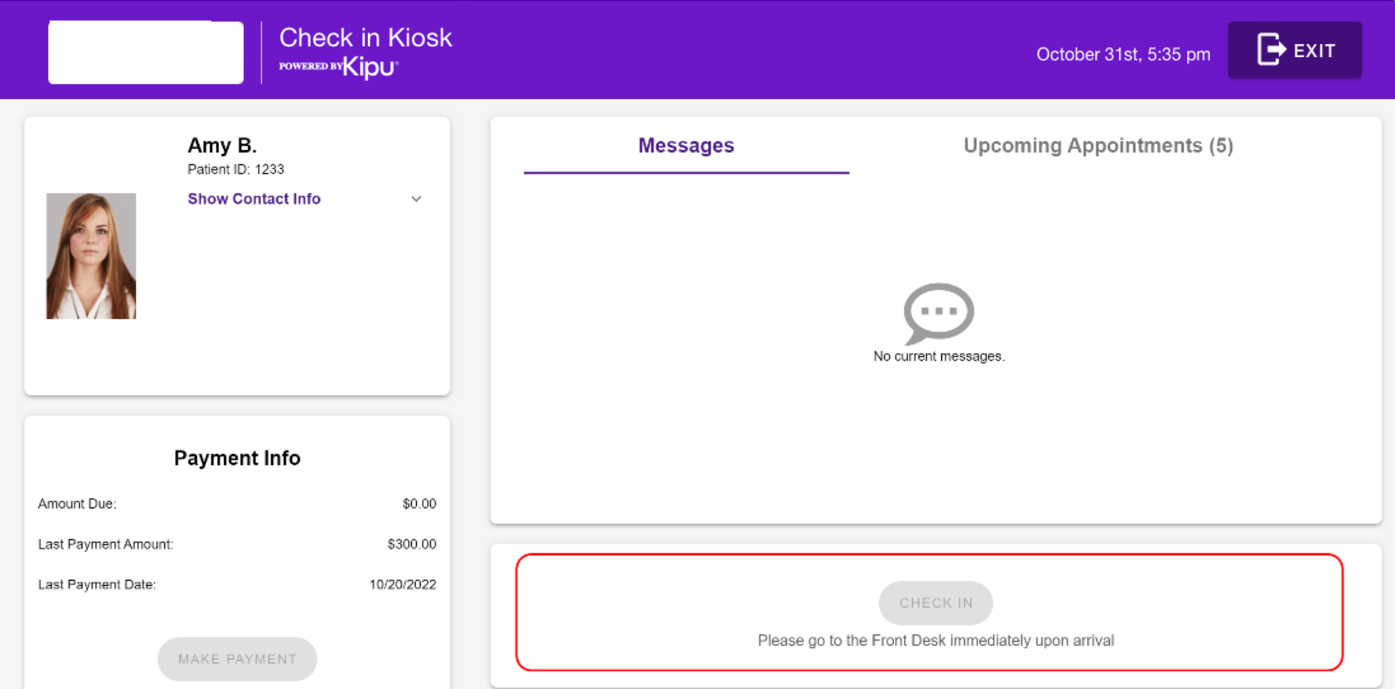
Task: Open the Upcoming Appointments tab
Action: point(1098,146)
